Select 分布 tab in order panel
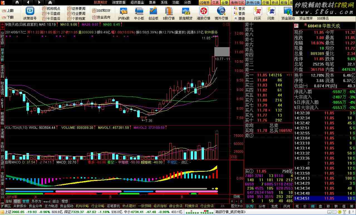 pos(262,206)
